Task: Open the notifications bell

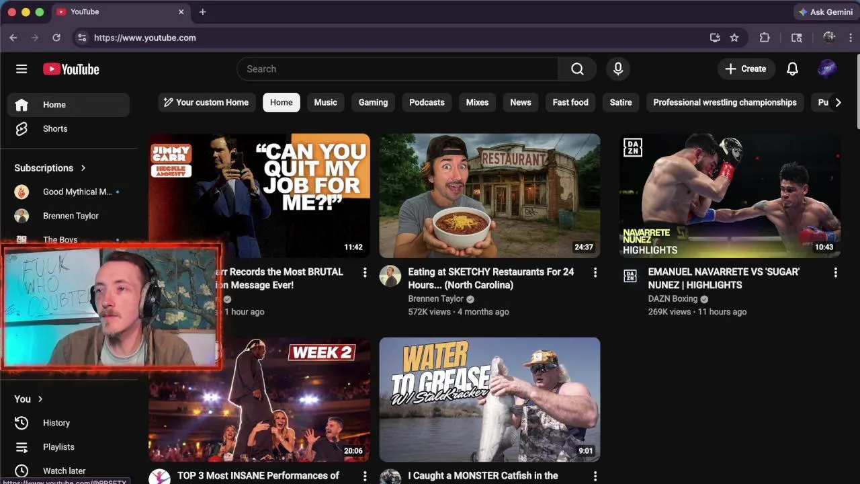Action: coord(793,69)
